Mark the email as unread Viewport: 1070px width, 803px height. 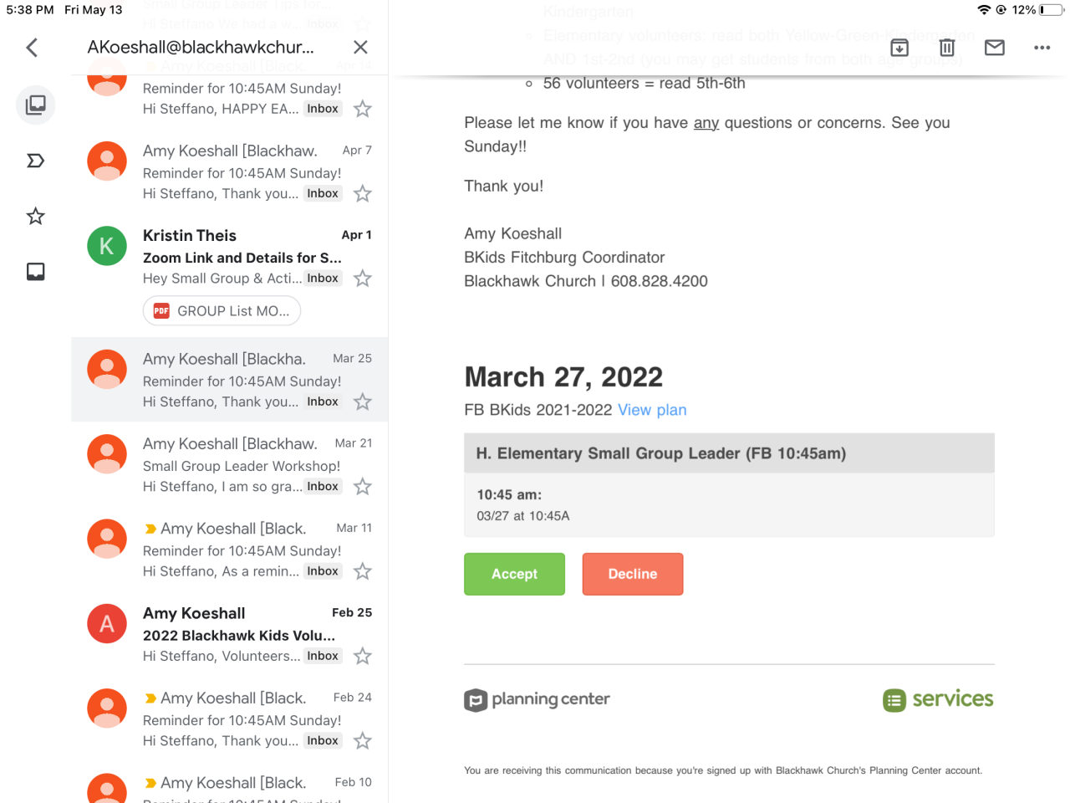point(995,48)
